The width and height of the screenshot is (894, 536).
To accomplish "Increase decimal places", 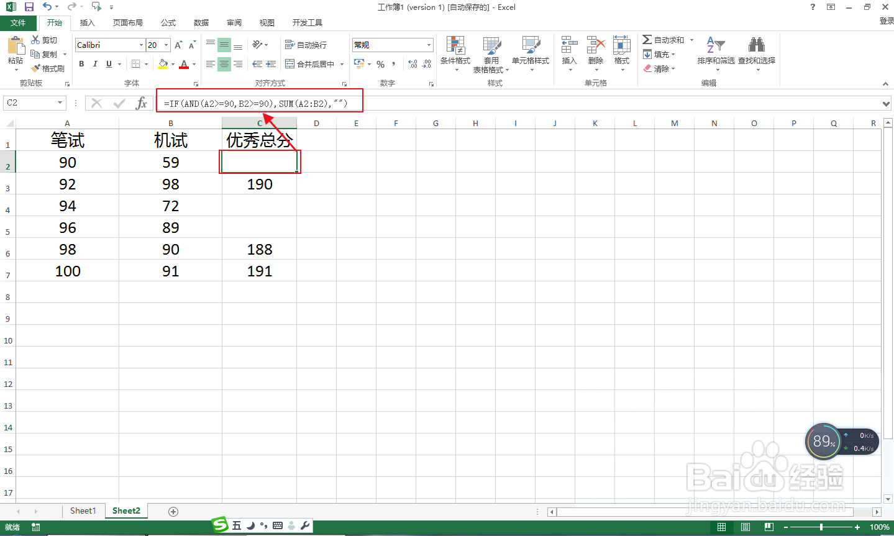I will pos(413,64).
